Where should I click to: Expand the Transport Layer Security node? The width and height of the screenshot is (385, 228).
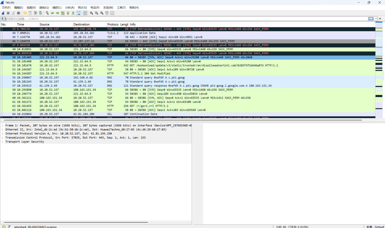tap(3, 142)
